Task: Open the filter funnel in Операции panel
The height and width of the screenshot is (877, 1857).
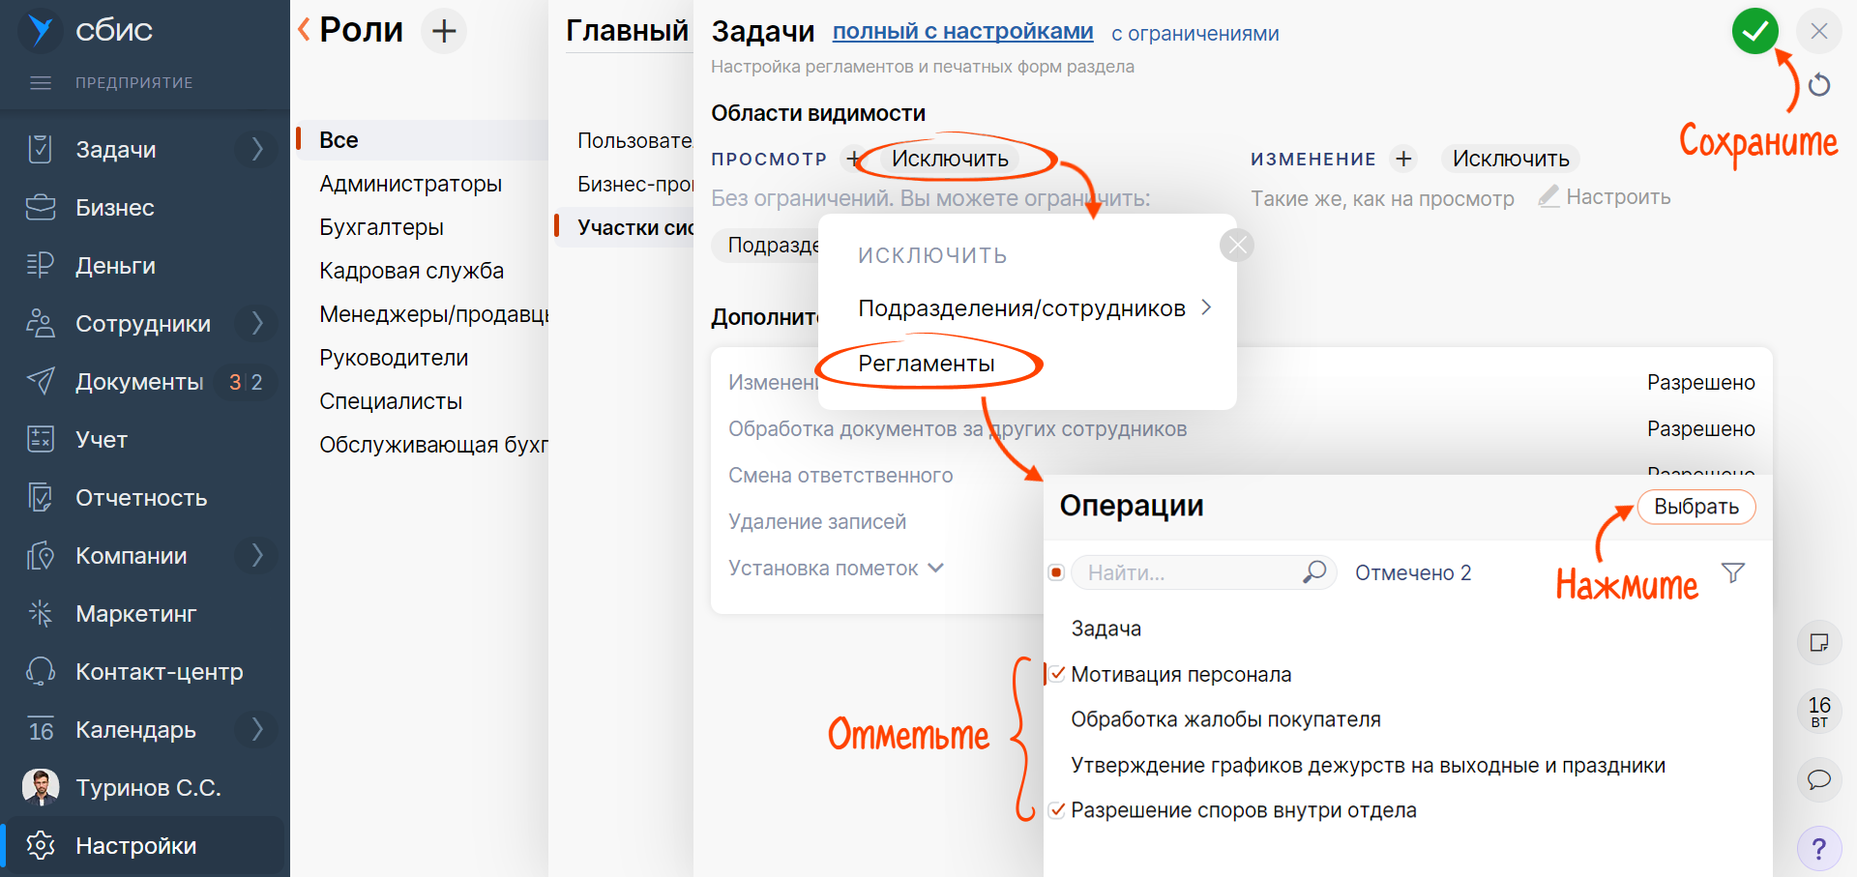Action: tap(1732, 573)
